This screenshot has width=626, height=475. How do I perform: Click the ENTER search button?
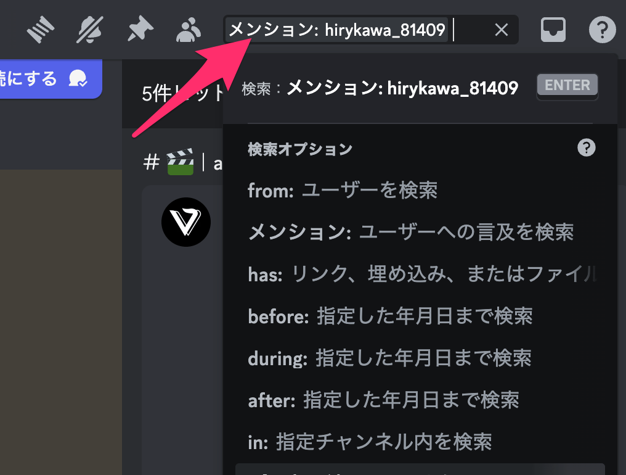tap(567, 85)
